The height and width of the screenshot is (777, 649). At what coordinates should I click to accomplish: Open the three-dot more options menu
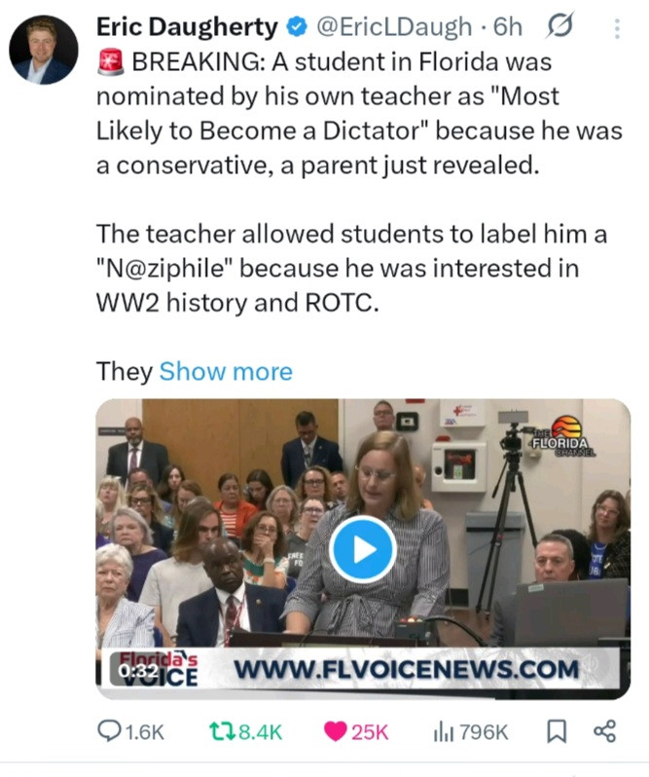616,29
